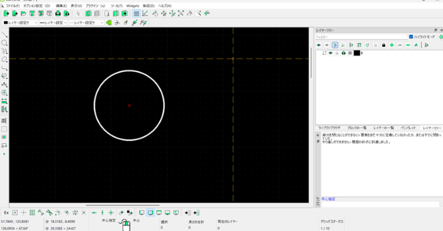This screenshot has height=231, width=443.
Task: Click the highlighted second monitor view icon
Action: pyautogui.click(x=150, y=213)
